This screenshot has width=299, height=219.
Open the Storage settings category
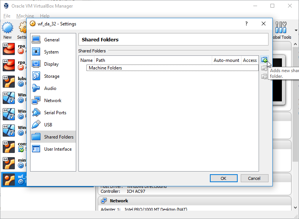[53, 76]
